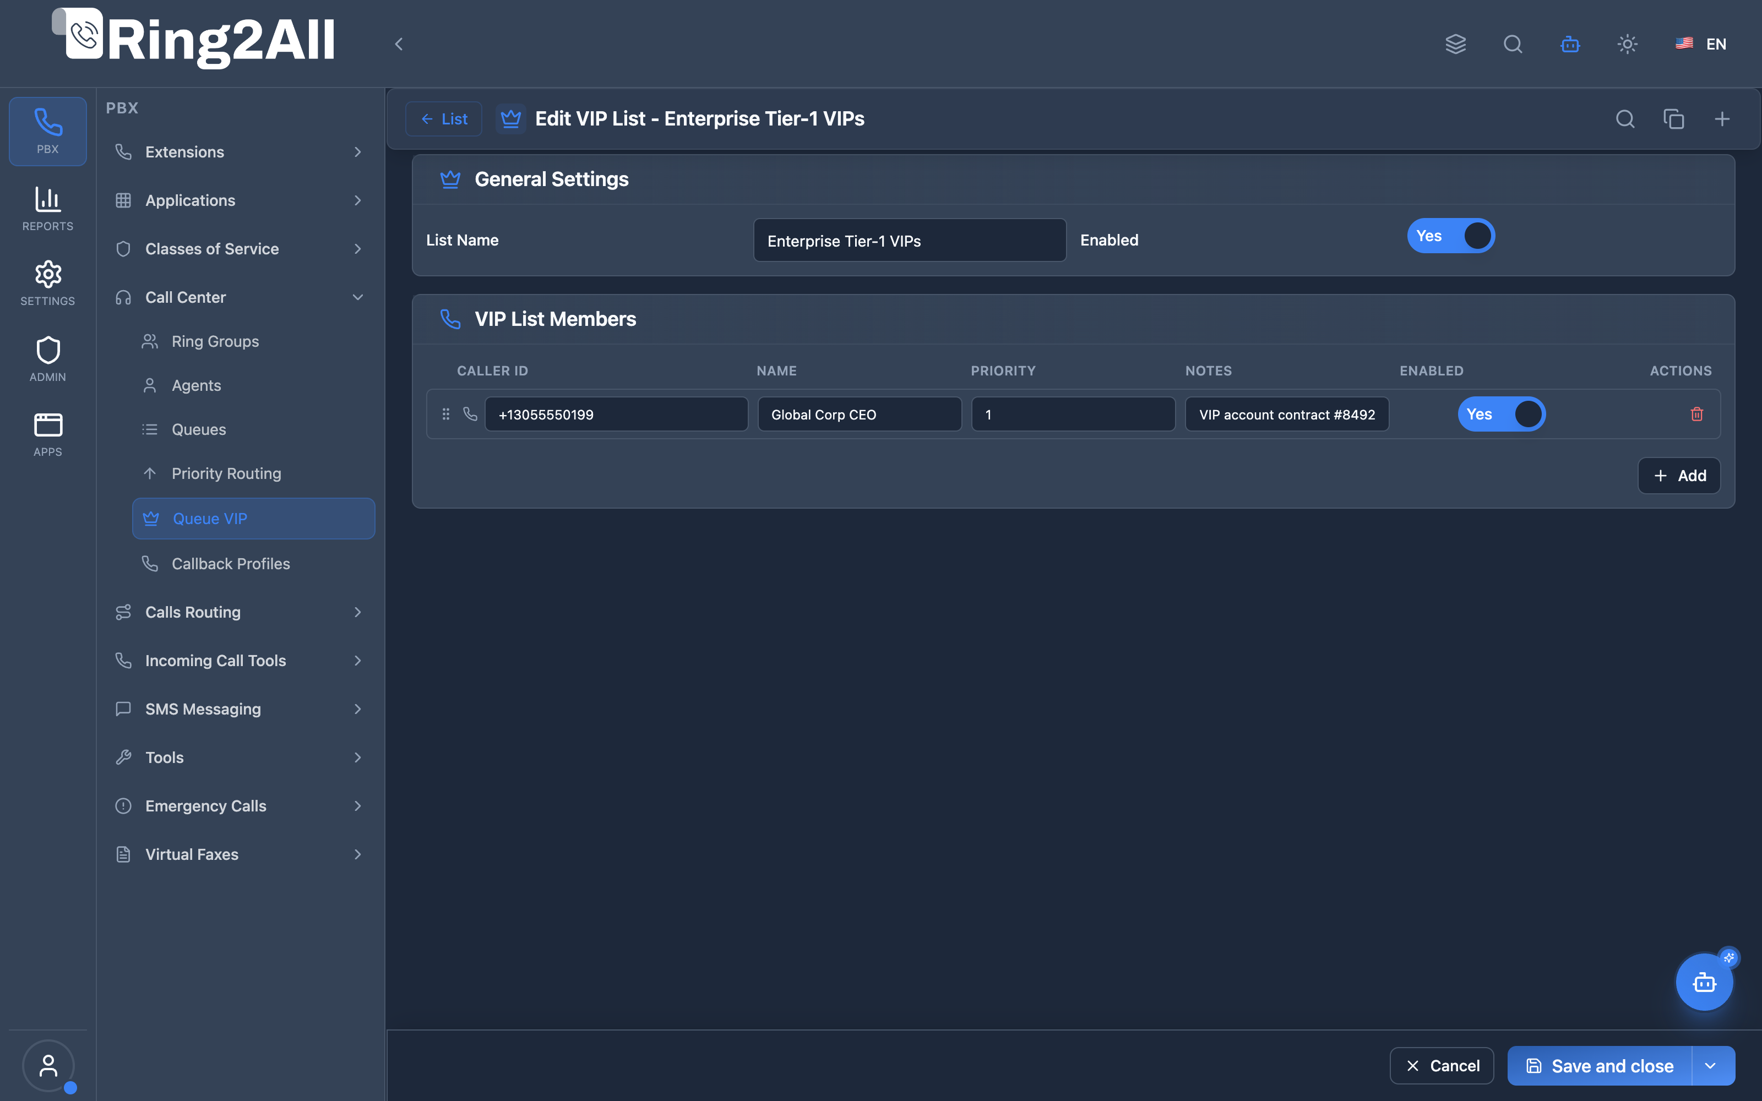Open the Save and close dropdown arrow
1762x1101 pixels.
coord(1711,1066)
